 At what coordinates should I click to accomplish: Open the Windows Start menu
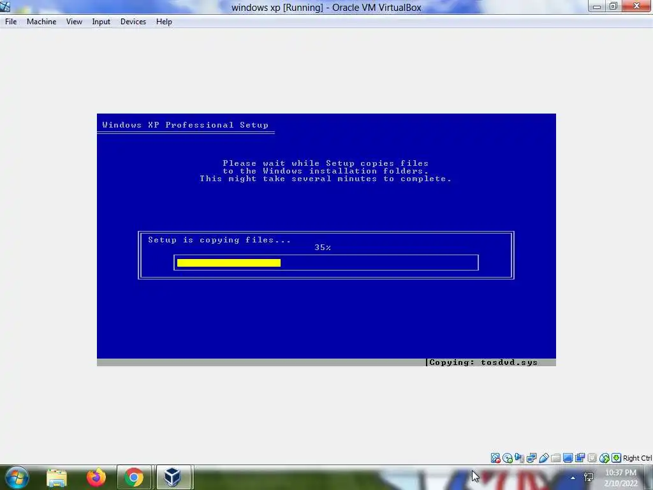point(17,477)
